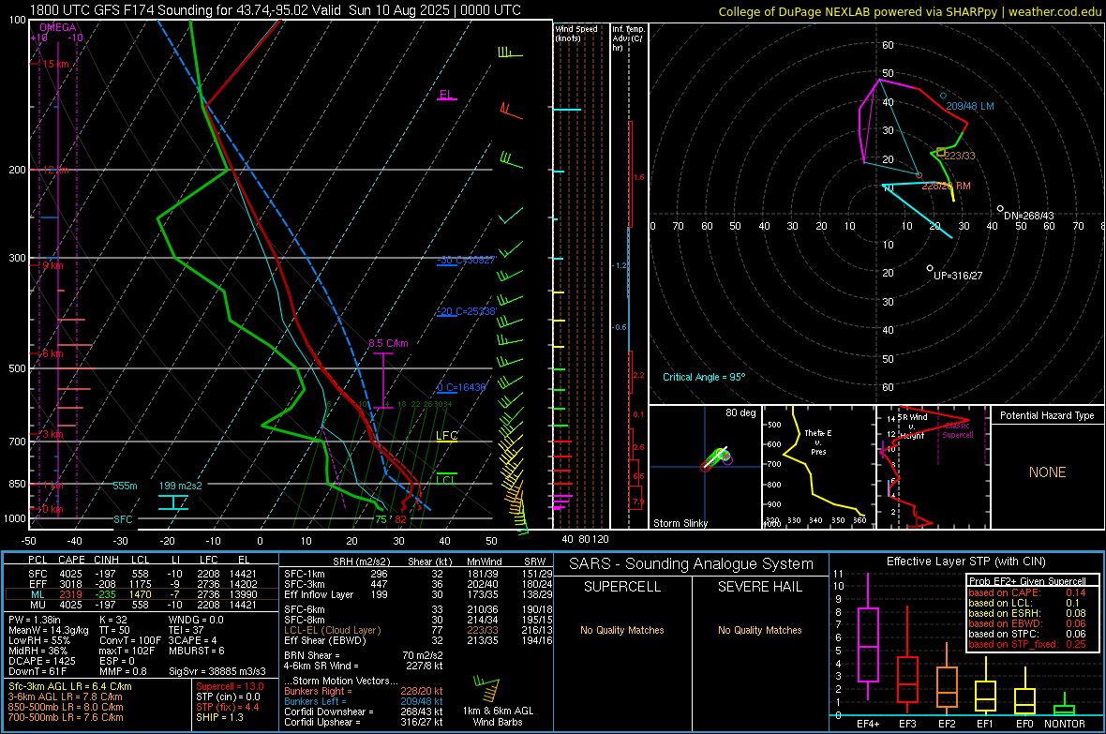Click the STP (fix) = 4.4 value
Image resolution: width=1106 pixels, height=734 pixels.
click(x=228, y=707)
